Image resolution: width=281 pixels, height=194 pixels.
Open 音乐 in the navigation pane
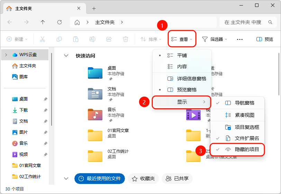click(x=20, y=143)
